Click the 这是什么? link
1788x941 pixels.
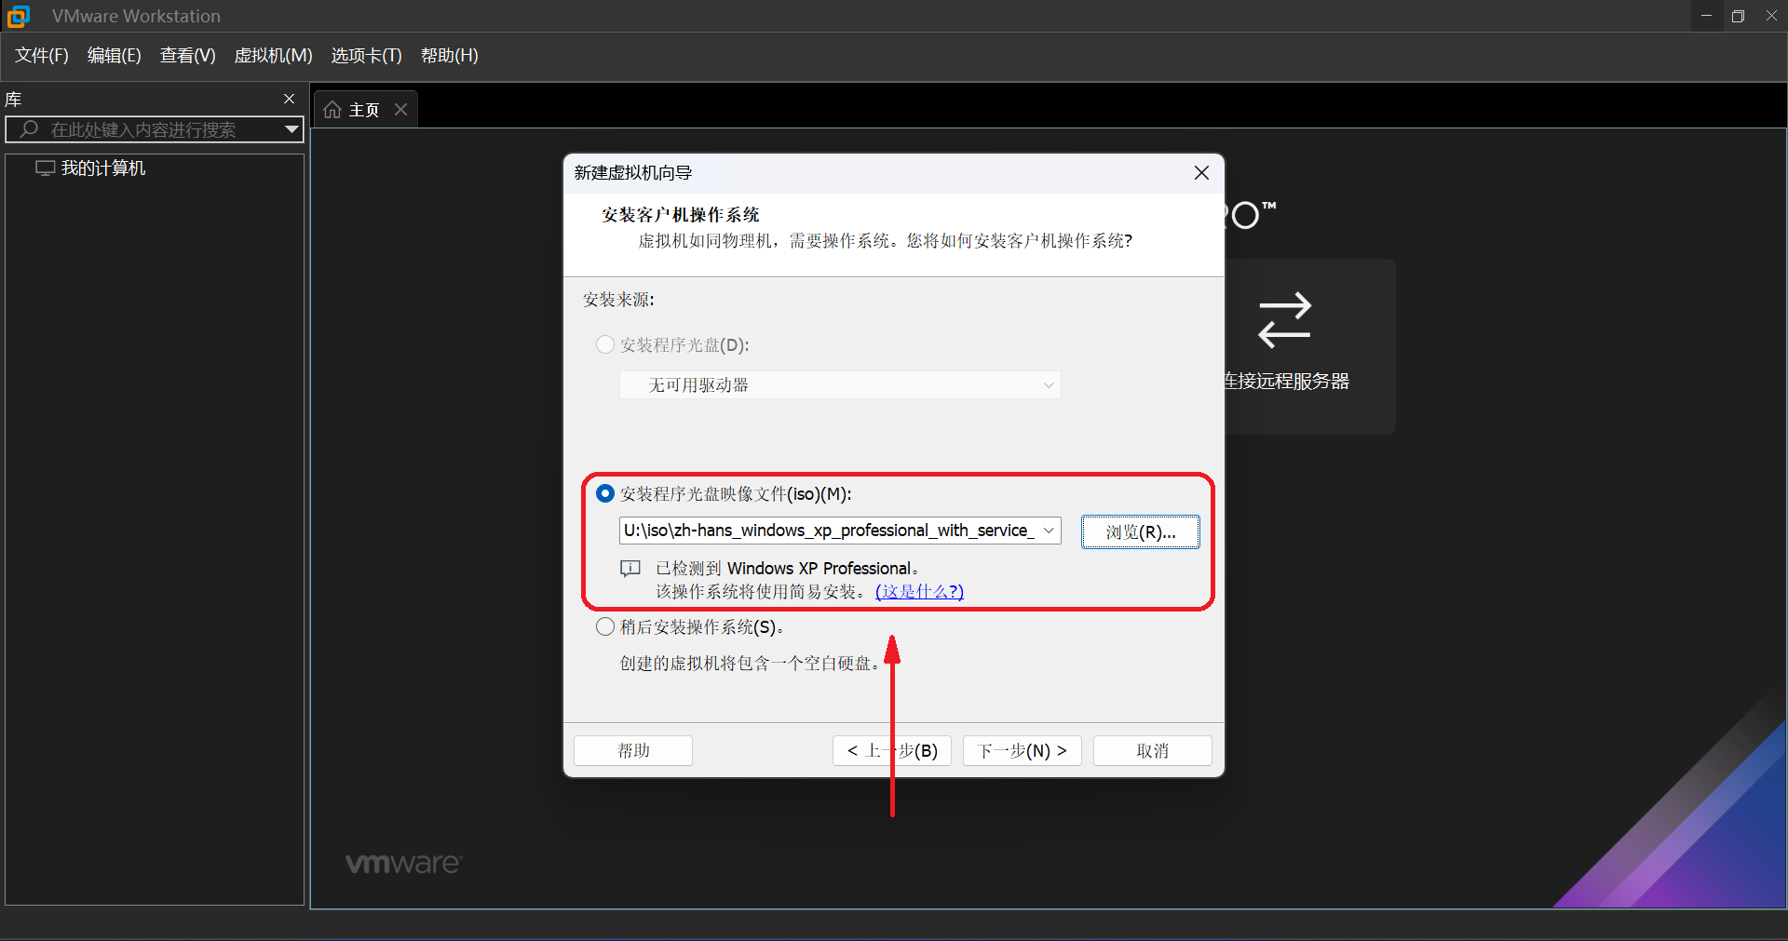919,592
